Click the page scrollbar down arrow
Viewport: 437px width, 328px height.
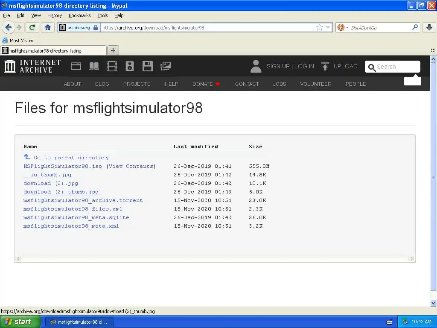[433, 303]
